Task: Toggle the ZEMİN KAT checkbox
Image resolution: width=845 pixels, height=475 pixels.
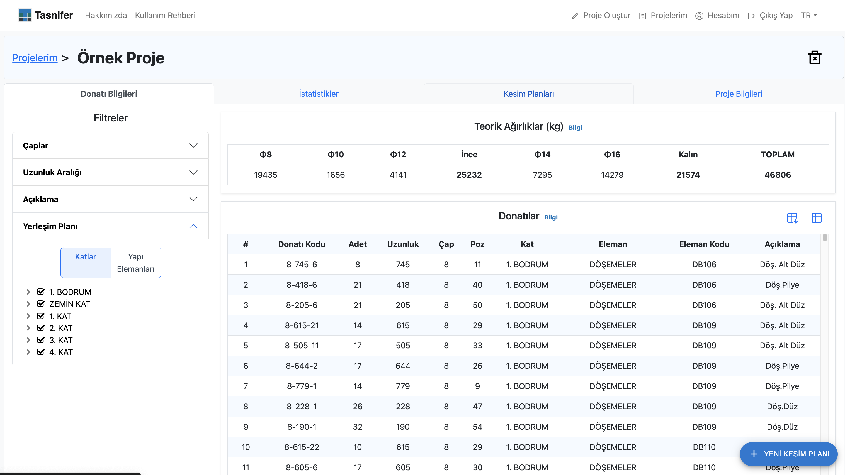Action: (x=41, y=303)
